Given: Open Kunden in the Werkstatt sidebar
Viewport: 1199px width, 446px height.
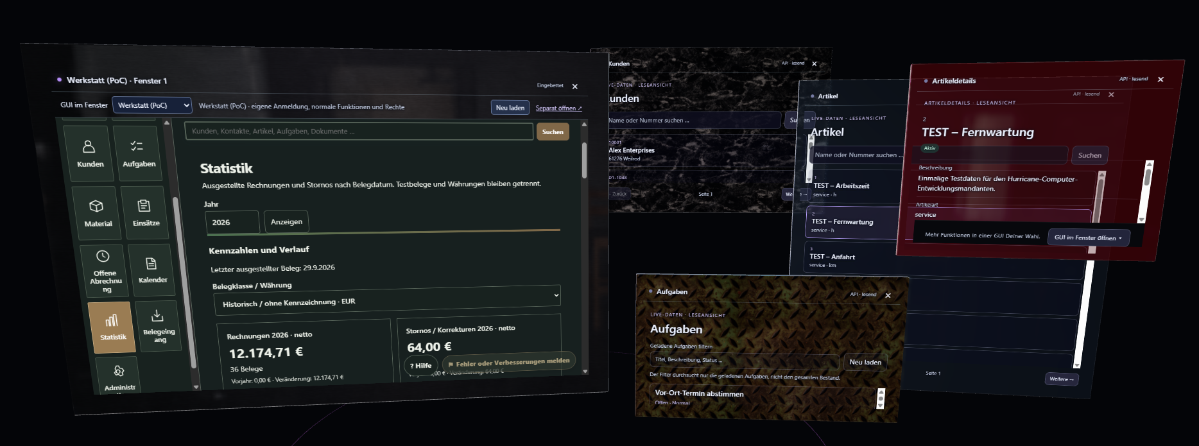Looking at the screenshot, I should [89, 153].
